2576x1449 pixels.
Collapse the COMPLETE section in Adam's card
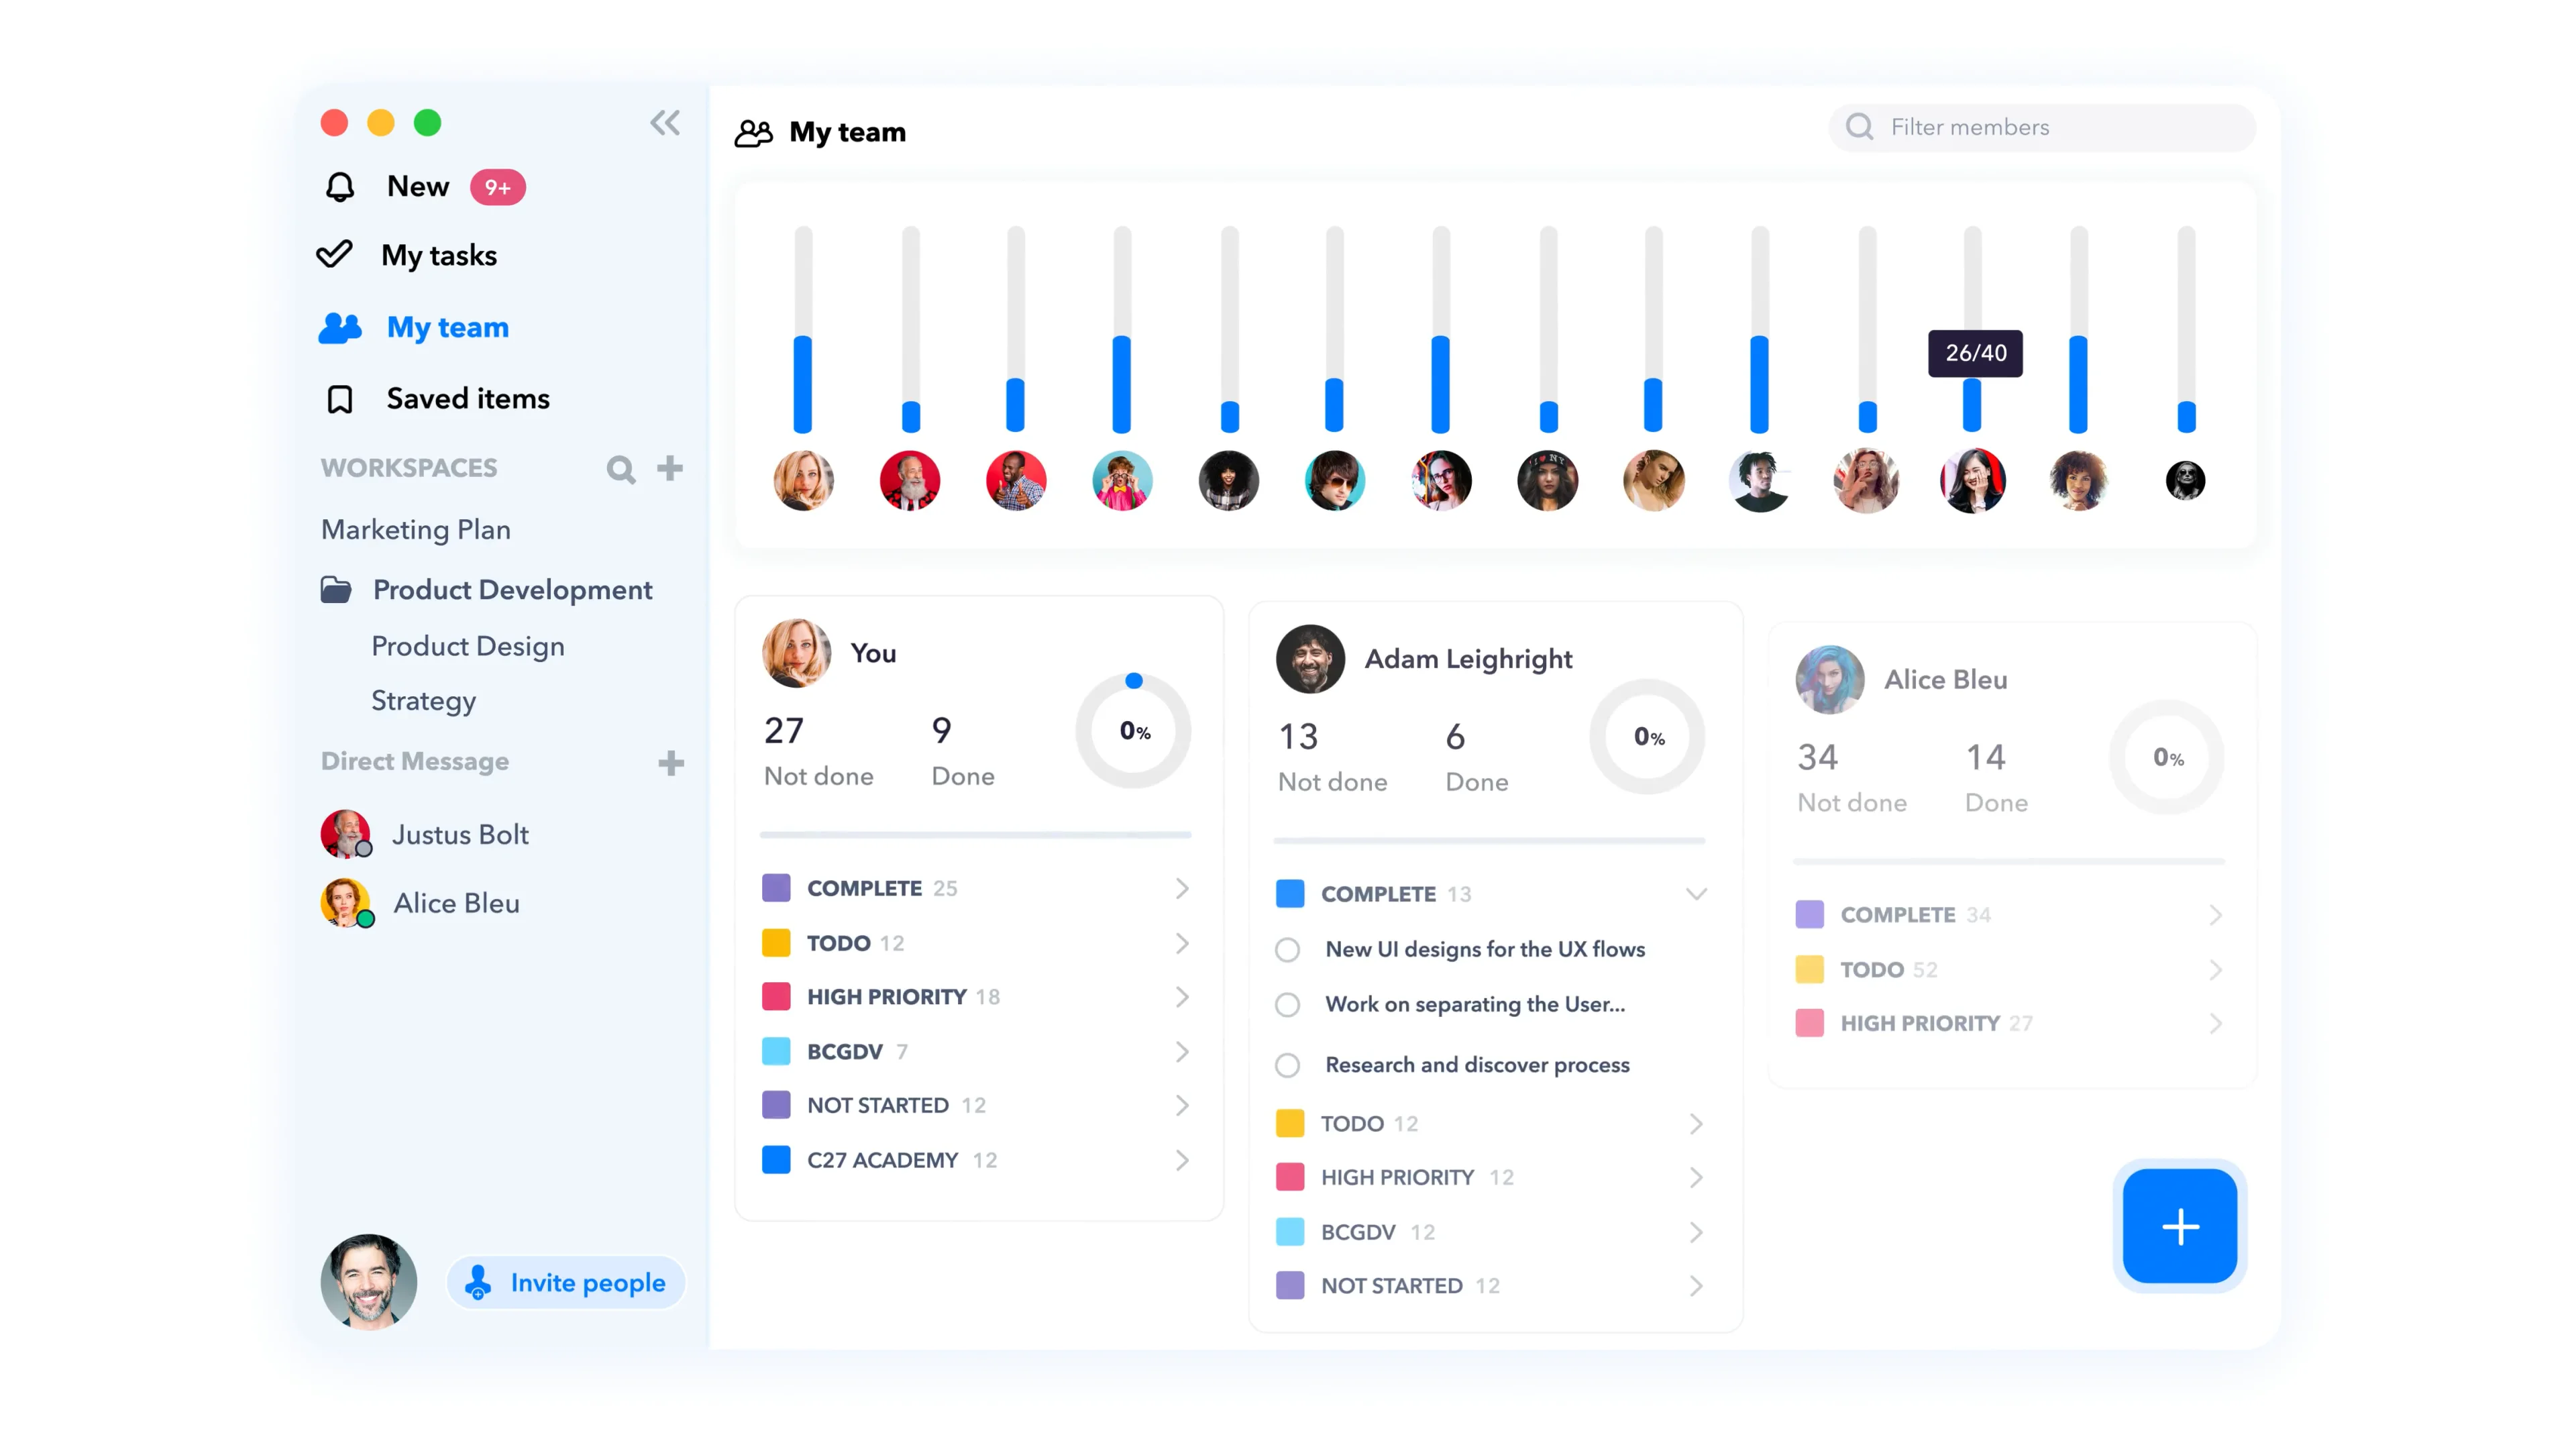1696,893
